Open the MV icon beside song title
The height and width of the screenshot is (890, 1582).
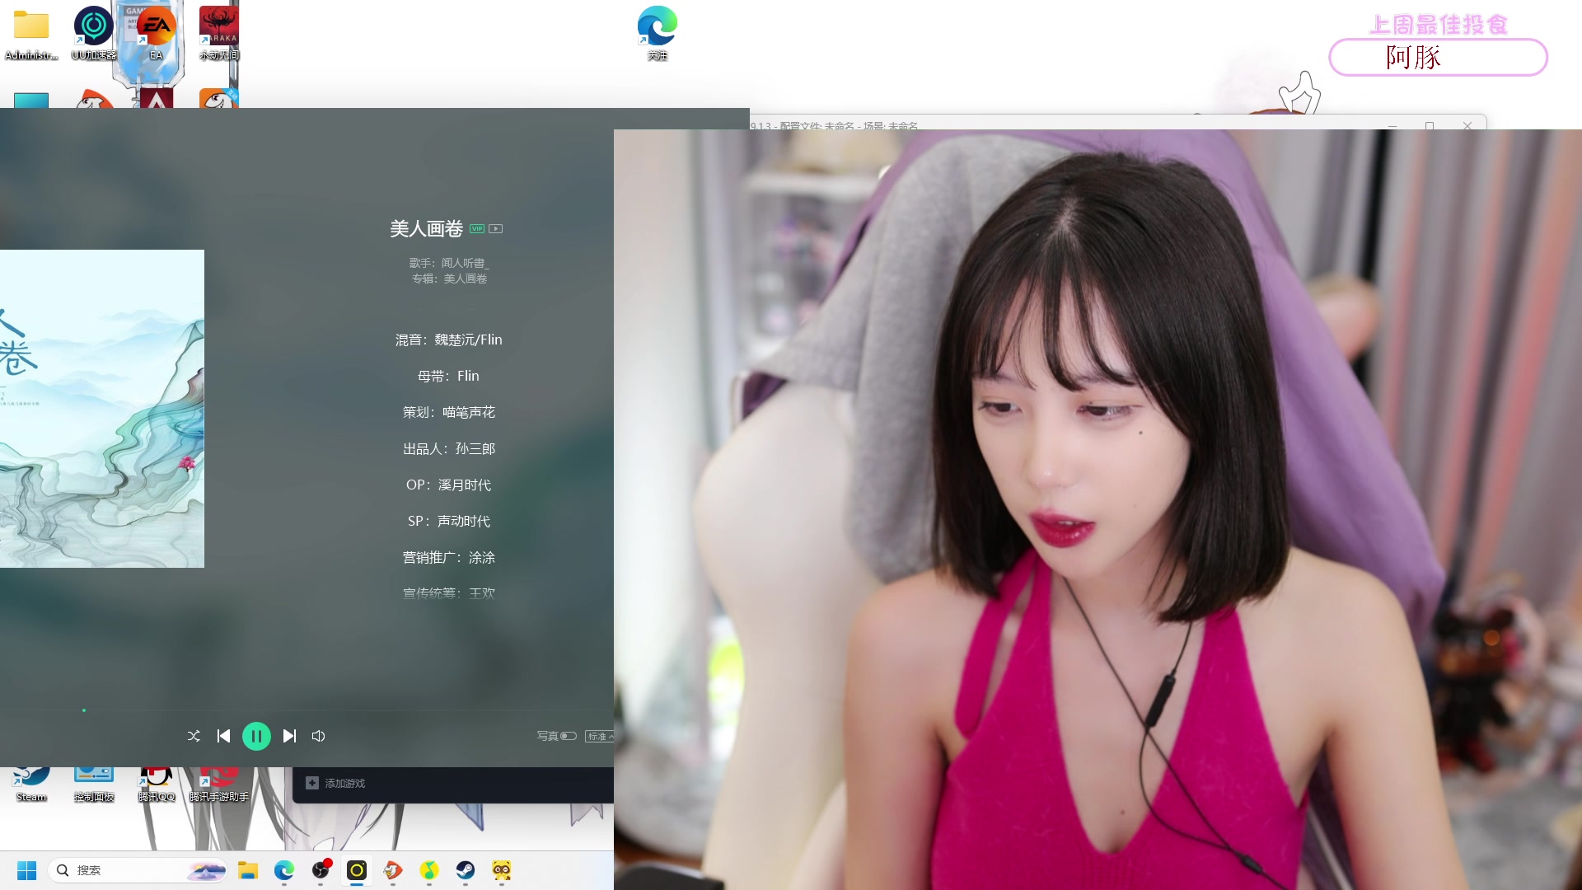pyautogui.click(x=495, y=229)
